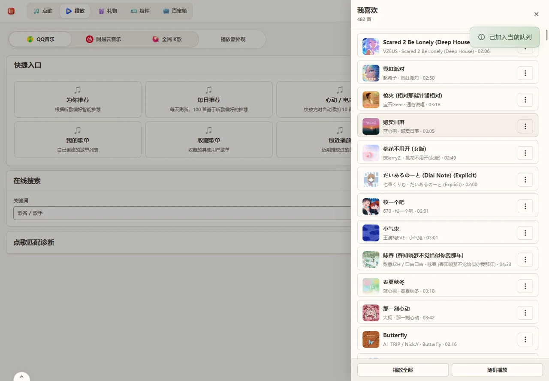Choose the 全民K歌 source tab

(x=167, y=39)
